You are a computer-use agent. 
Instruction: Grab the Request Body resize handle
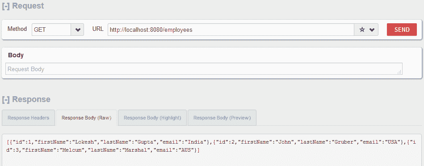[399, 72]
